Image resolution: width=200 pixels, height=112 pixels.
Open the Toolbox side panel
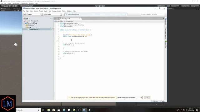(x=166, y=21)
